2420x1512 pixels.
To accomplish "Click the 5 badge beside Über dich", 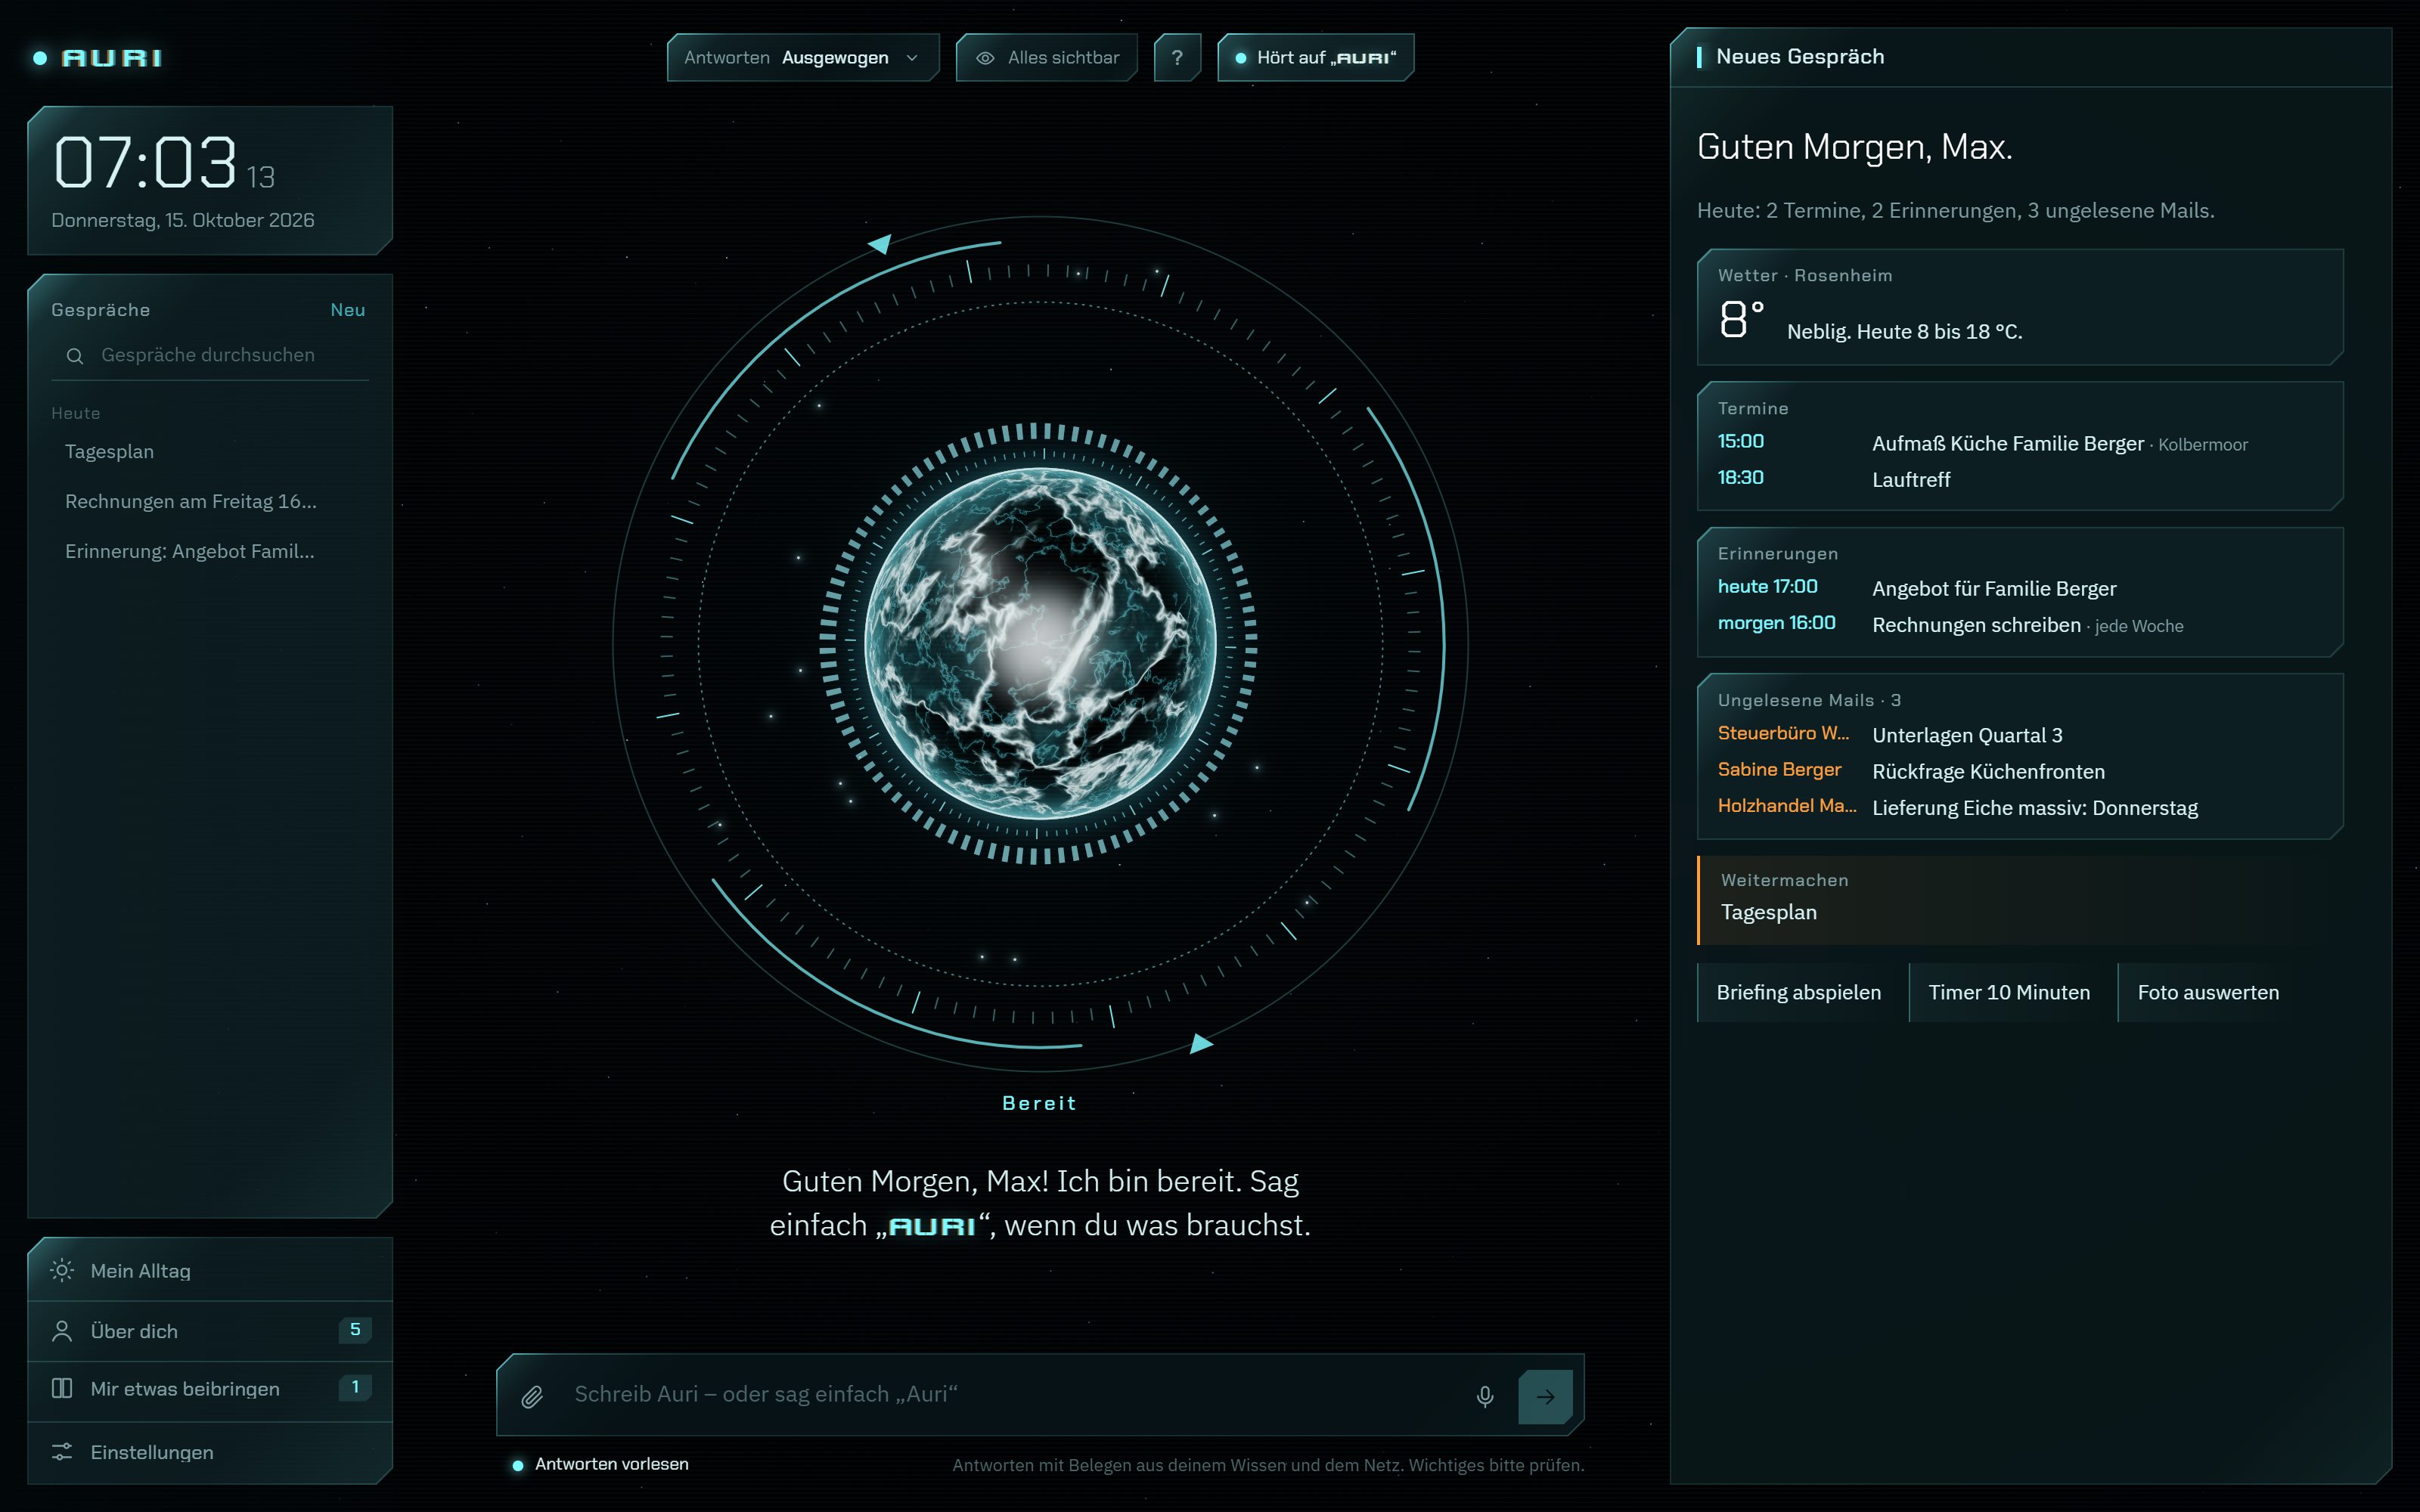I will pos(355,1330).
